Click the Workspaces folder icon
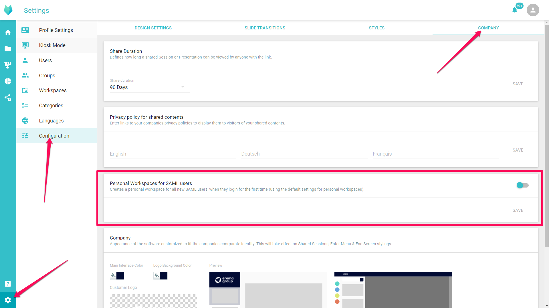The height and width of the screenshot is (308, 549). 25,90
